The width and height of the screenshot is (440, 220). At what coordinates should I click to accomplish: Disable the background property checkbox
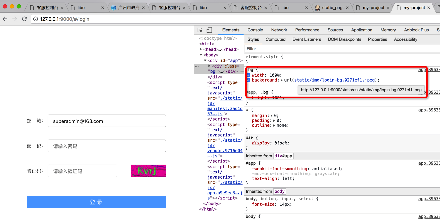click(x=248, y=80)
